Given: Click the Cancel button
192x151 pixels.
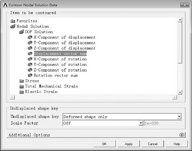Looking at the screenshot, I should tap(153, 144).
